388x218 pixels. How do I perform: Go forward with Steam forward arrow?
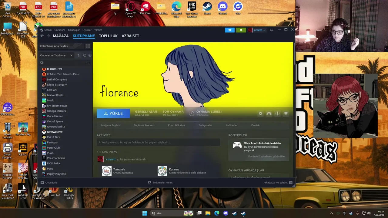point(48,36)
